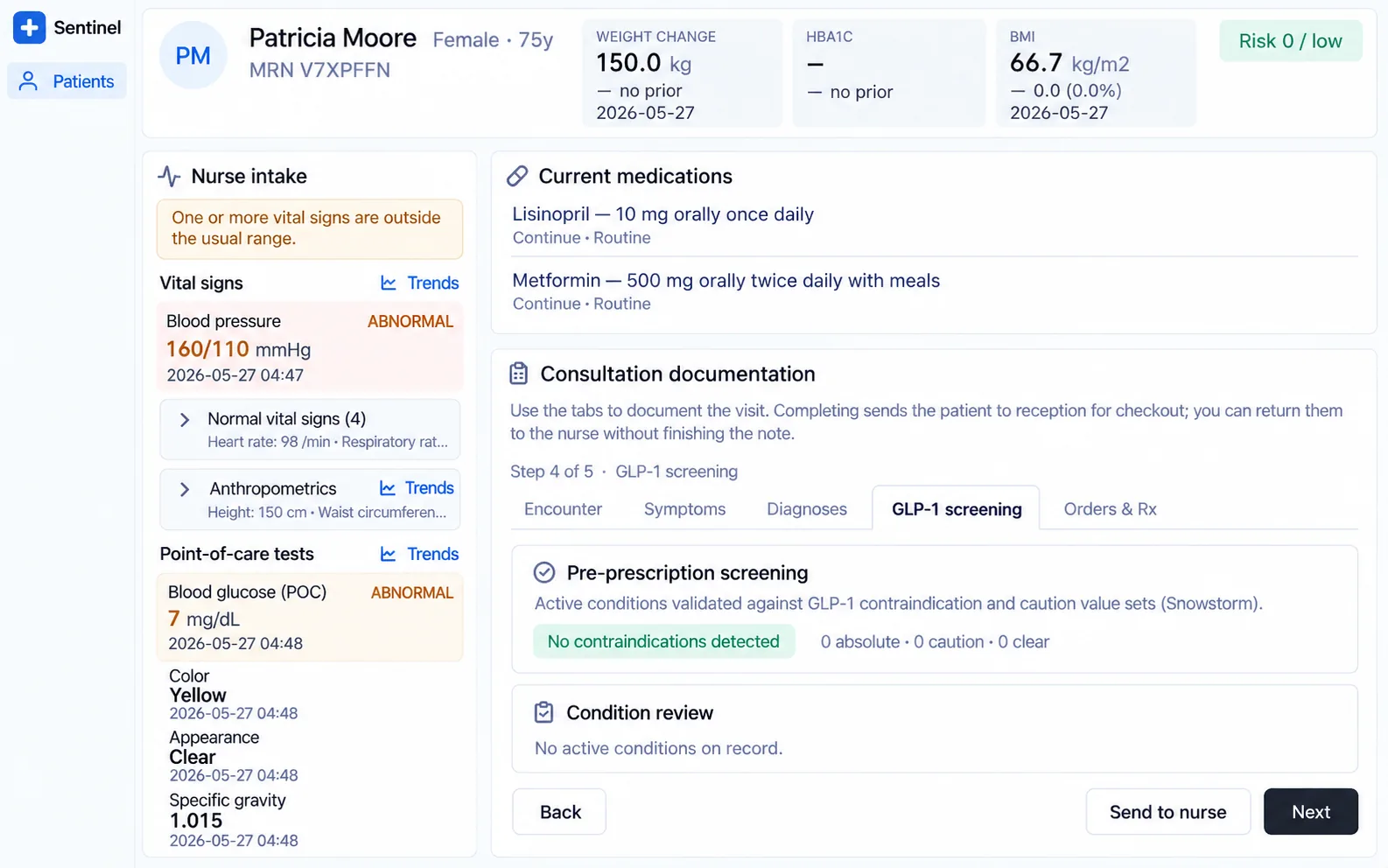The width and height of the screenshot is (1388, 868).
Task: Click the HbA1c summary card
Action: pos(889,73)
